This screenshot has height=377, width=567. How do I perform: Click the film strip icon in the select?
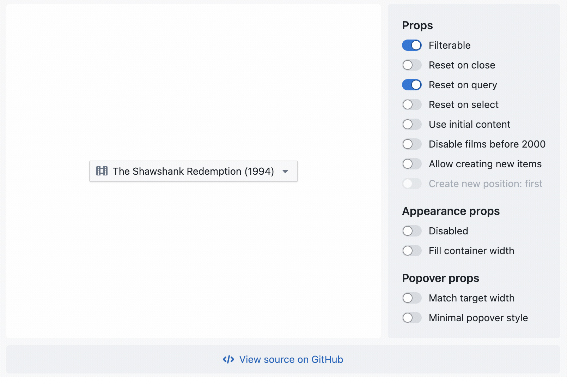tap(102, 171)
